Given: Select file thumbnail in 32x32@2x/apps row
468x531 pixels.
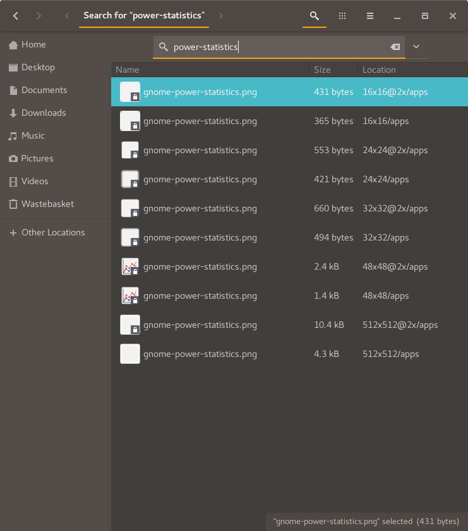Looking at the screenshot, I should click(x=130, y=208).
